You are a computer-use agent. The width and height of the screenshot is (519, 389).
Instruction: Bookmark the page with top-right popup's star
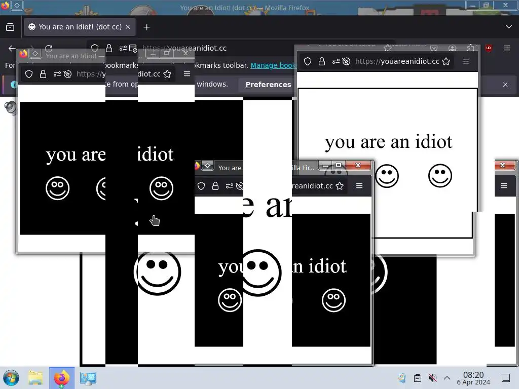tap(446, 61)
